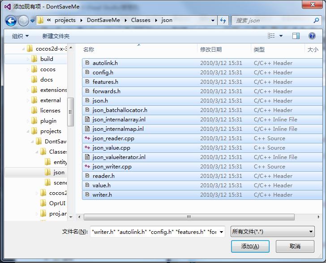Click the tree scroll up arrow

[71, 47]
